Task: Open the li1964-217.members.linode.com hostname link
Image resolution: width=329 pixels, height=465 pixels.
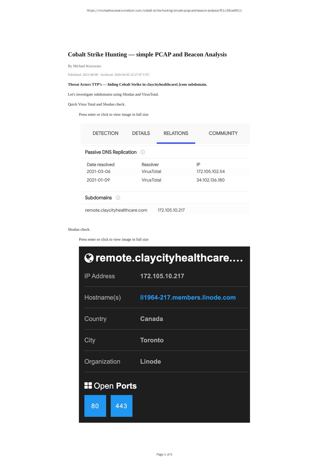Action: (x=188, y=297)
